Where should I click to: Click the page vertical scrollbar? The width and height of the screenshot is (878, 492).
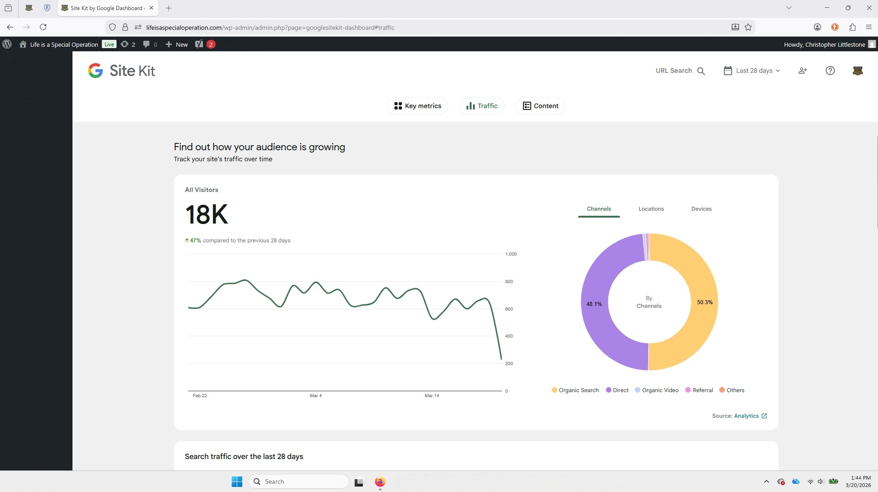point(877,183)
